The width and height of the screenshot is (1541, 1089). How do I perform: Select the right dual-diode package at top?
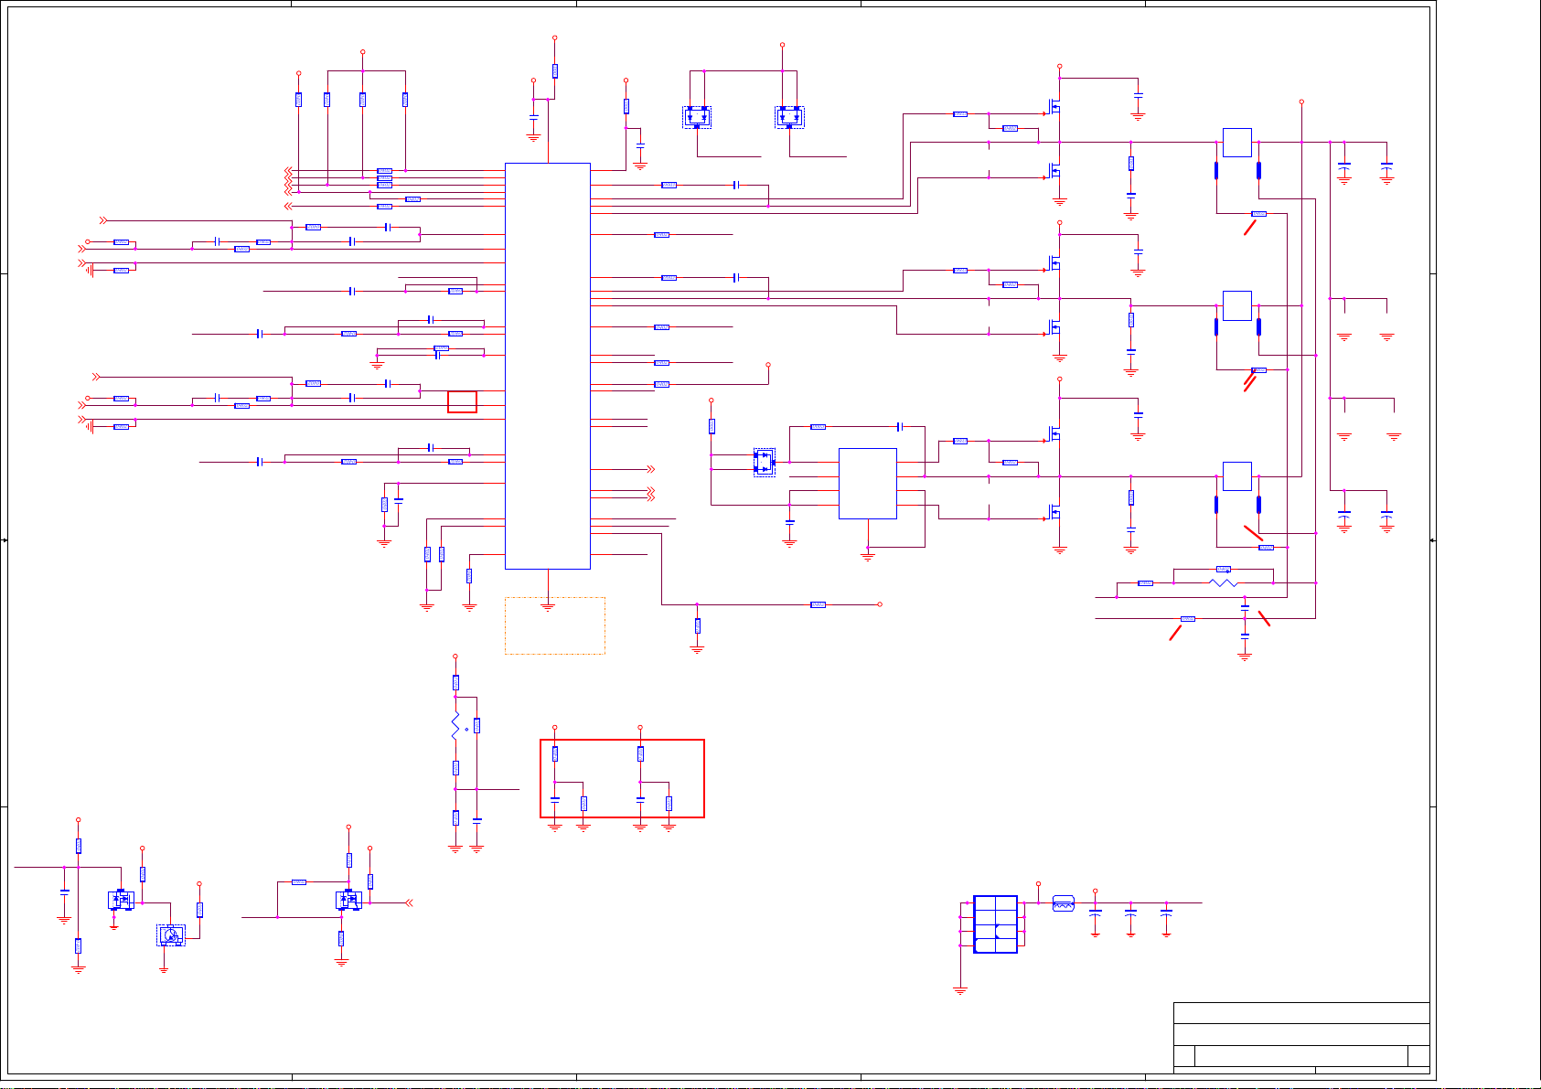click(x=790, y=117)
